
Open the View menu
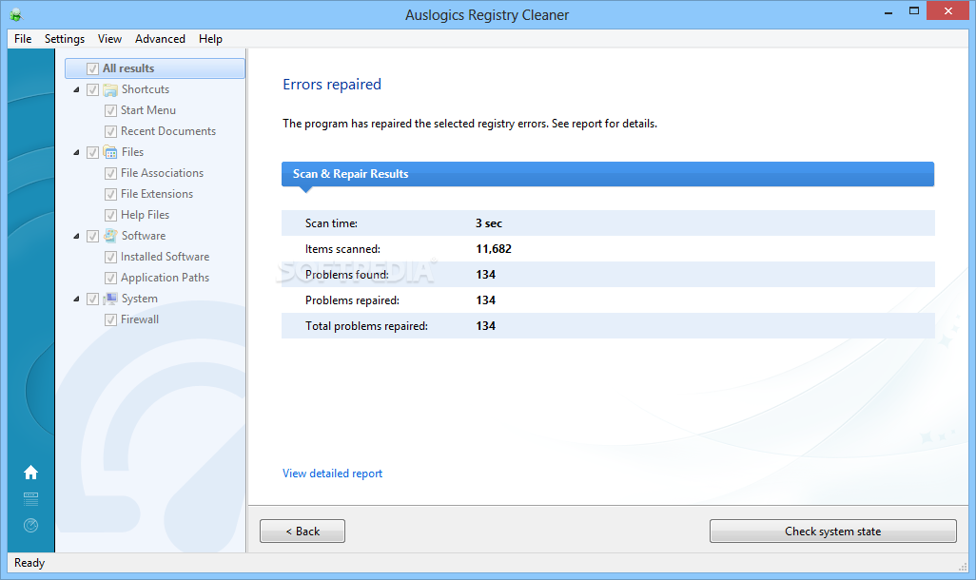tap(109, 39)
